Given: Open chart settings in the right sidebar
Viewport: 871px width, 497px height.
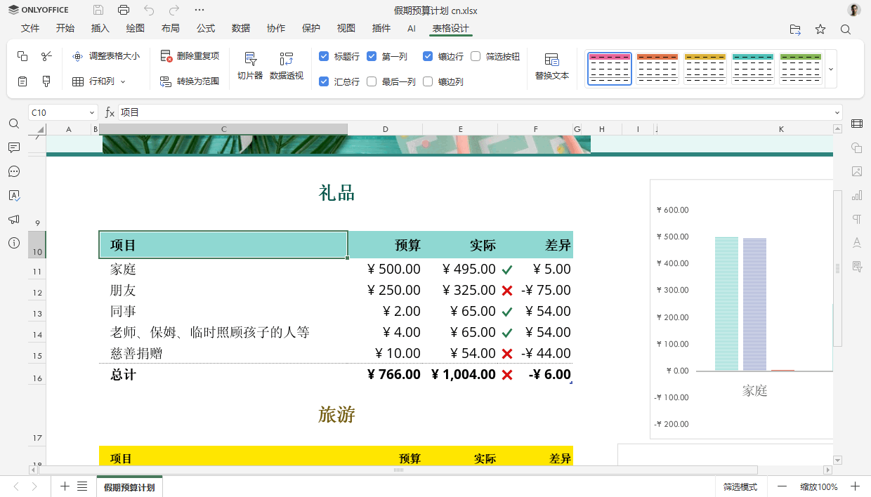Looking at the screenshot, I should click(856, 195).
